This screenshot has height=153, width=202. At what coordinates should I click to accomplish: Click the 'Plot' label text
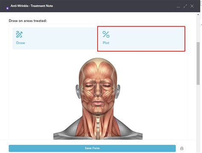(106, 43)
